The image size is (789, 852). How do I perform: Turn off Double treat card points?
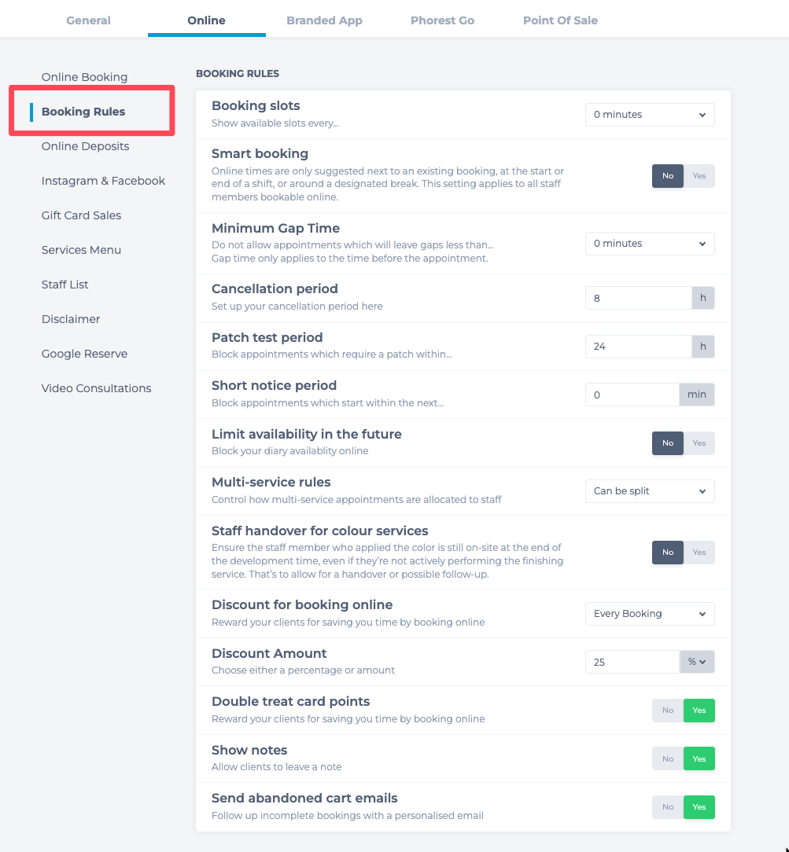(668, 711)
